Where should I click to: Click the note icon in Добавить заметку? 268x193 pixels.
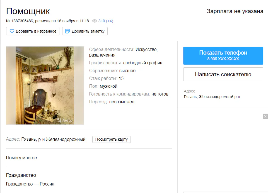[67, 31]
